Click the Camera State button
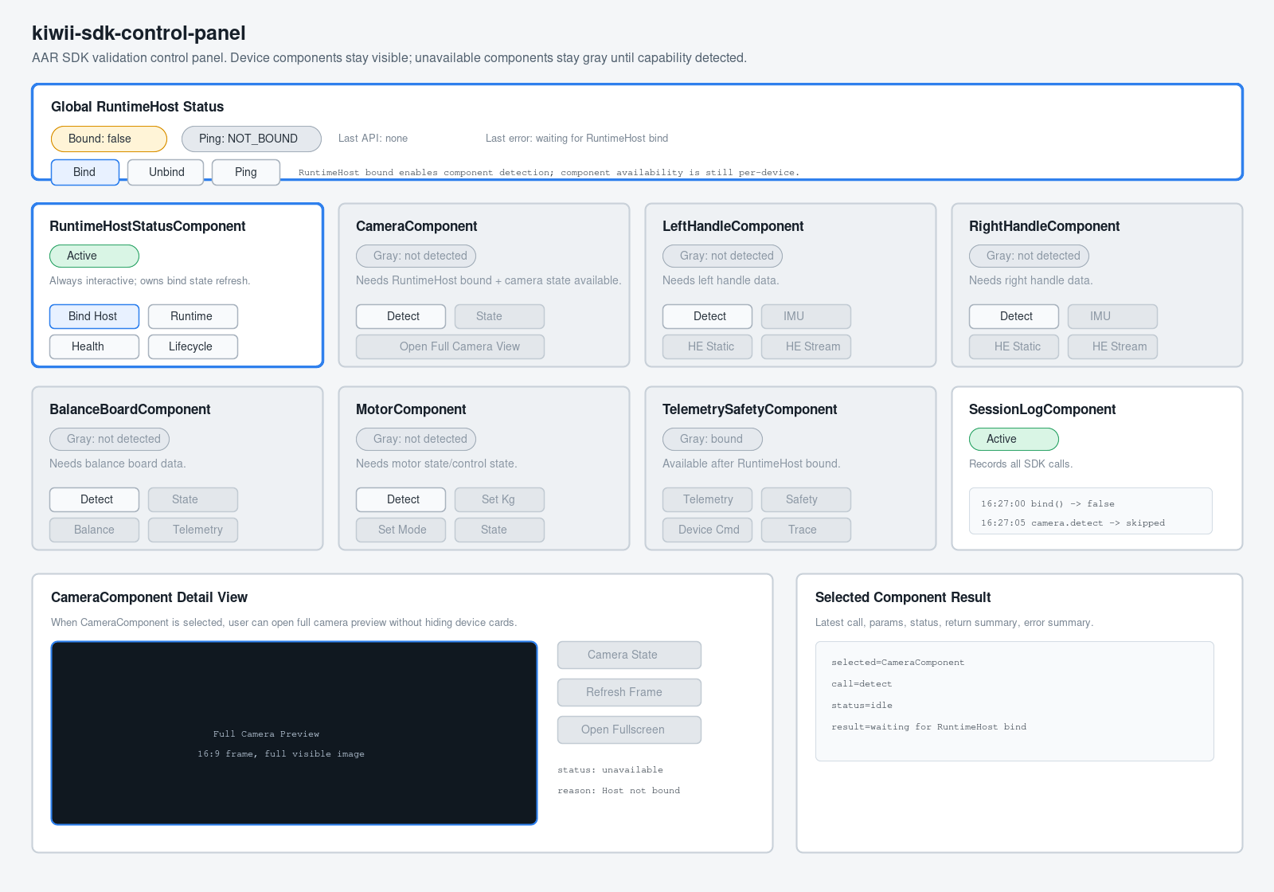Image resolution: width=1274 pixels, height=892 pixels. point(629,655)
